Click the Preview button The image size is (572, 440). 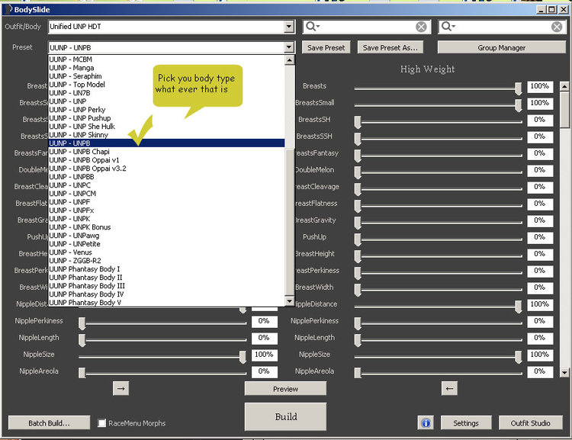point(285,389)
